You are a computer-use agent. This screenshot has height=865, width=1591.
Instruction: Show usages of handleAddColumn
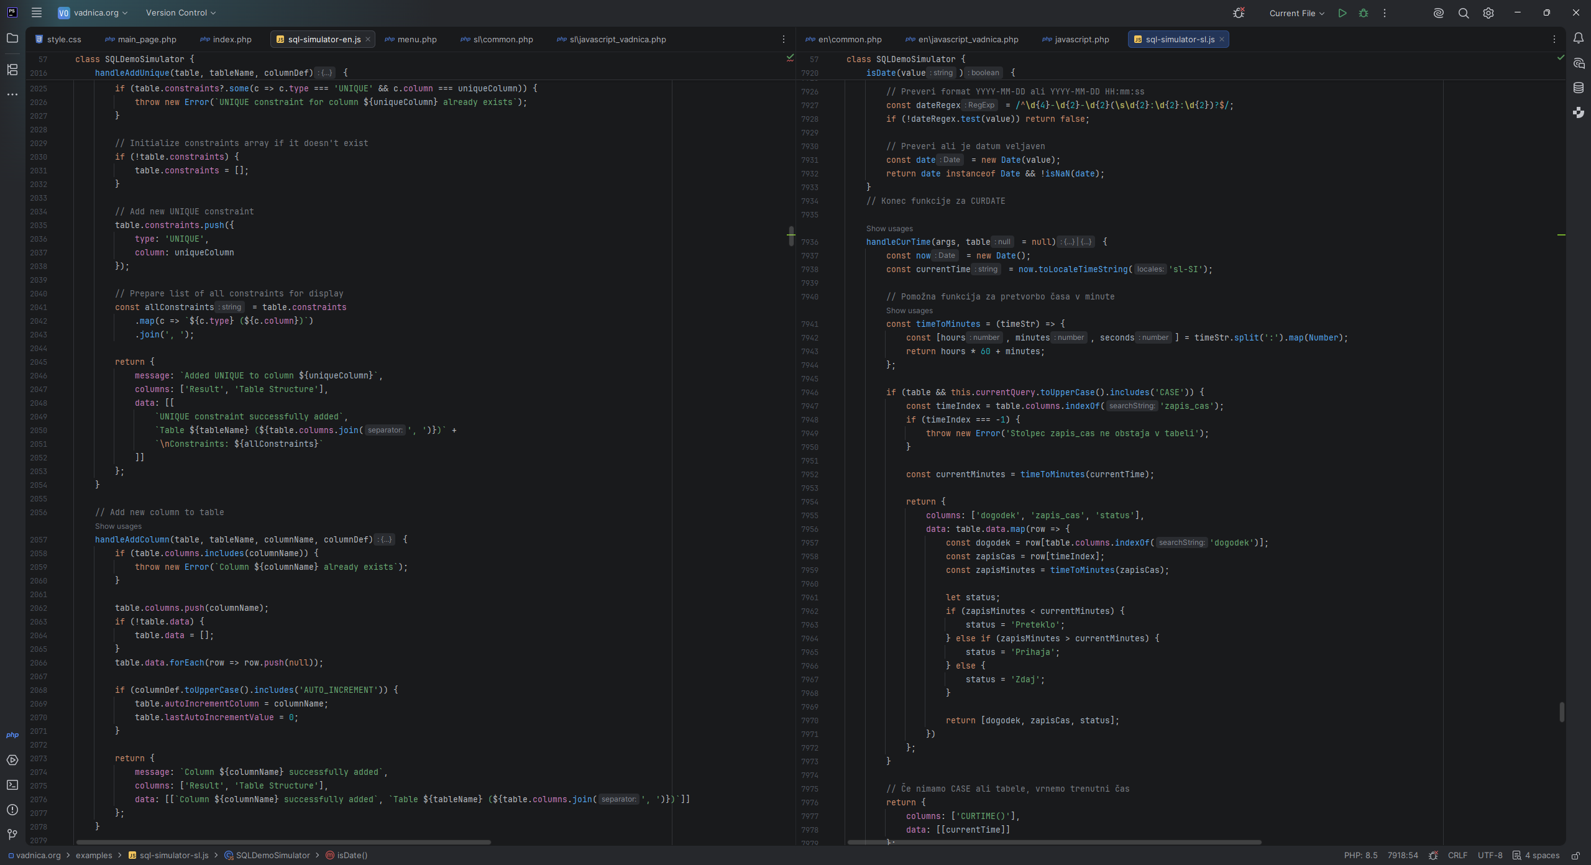(x=118, y=526)
